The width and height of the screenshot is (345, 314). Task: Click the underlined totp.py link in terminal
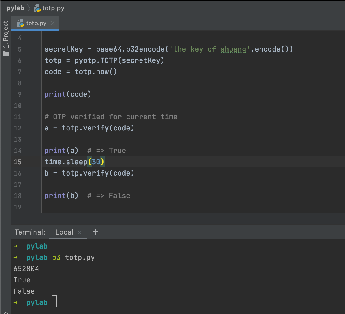[x=80, y=258]
